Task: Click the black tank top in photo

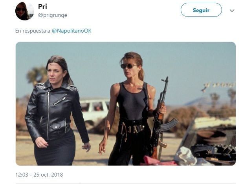Action: pyautogui.click(x=133, y=101)
